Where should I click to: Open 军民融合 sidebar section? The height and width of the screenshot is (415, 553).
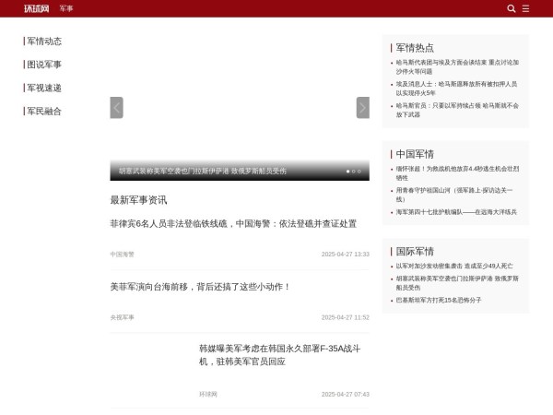(x=44, y=111)
